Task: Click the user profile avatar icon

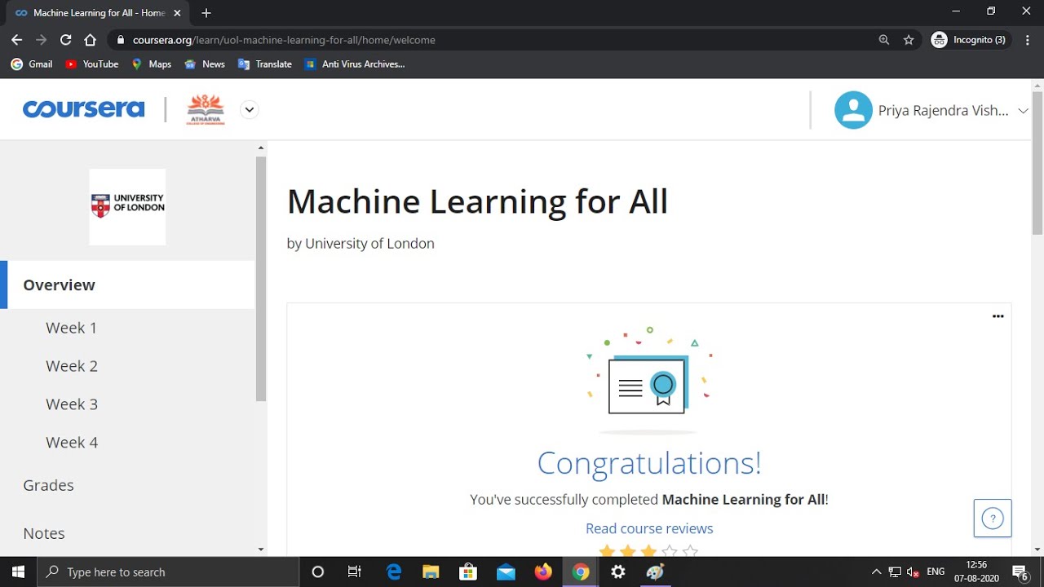Action: tap(853, 110)
